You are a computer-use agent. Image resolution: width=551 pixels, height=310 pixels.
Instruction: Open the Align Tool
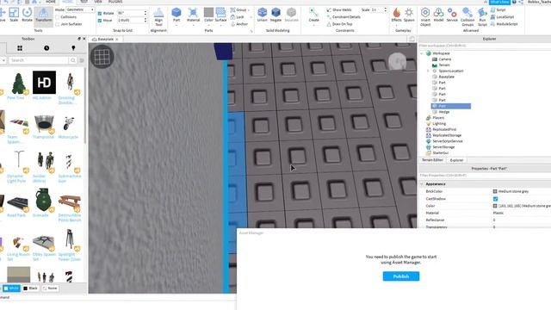(x=158, y=17)
